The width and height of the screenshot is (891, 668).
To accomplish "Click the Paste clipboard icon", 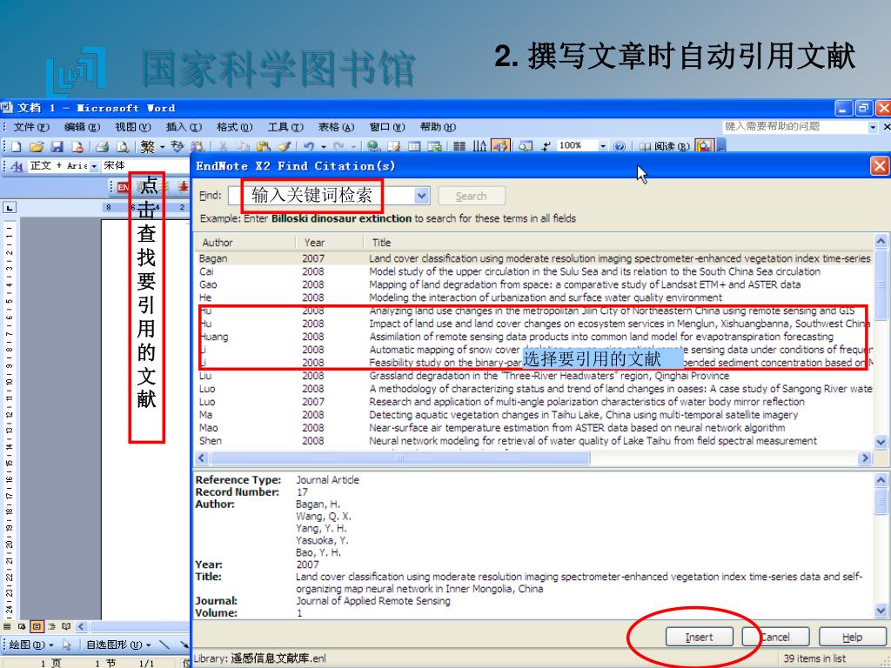I will 263,146.
